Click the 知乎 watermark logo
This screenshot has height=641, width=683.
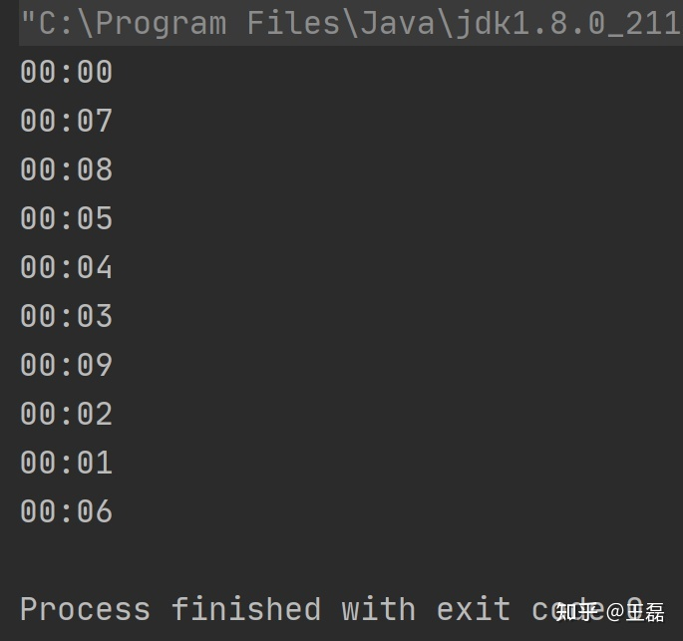tap(580, 610)
